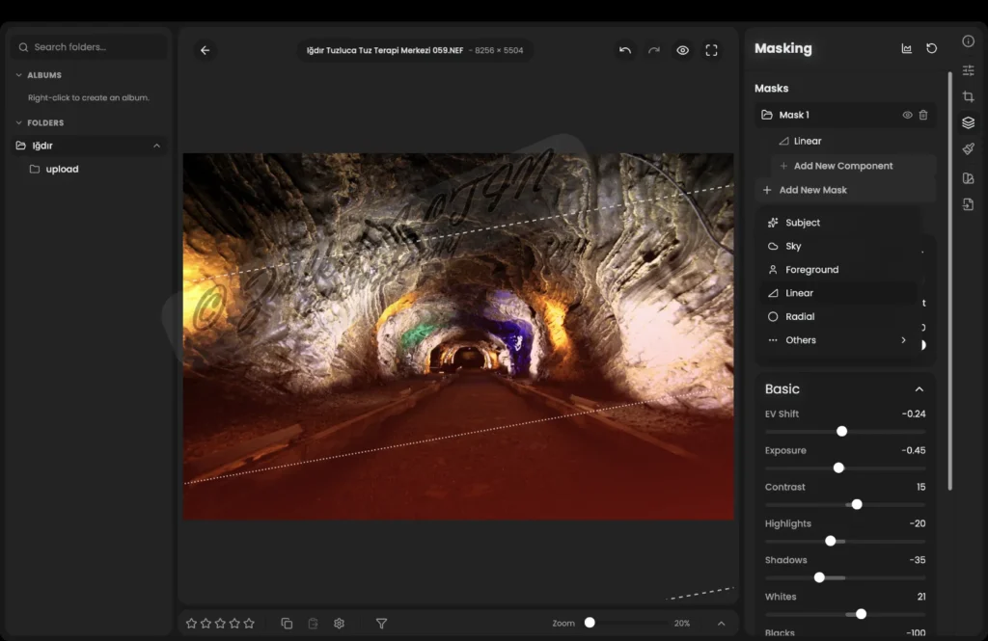988x641 pixels.
Task: Click the Search folders field
Action: click(89, 47)
